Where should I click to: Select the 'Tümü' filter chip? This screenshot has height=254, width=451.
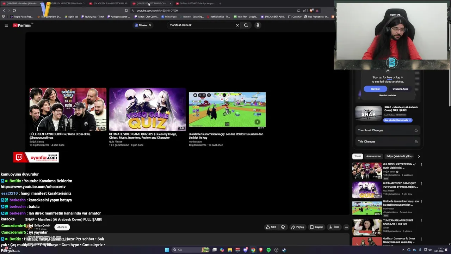click(x=357, y=156)
